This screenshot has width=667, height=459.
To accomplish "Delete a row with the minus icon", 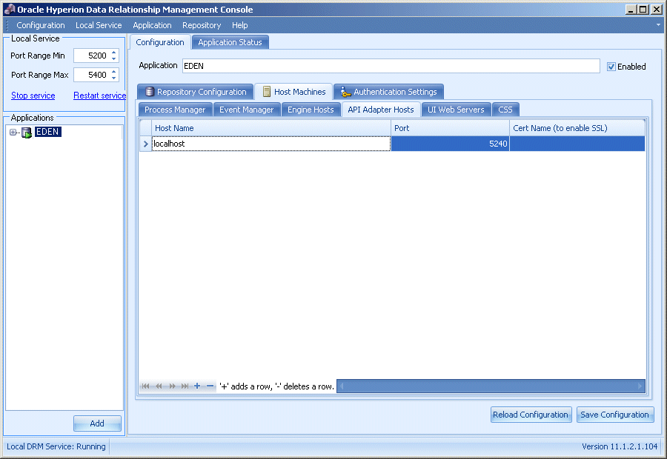I will 210,386.
